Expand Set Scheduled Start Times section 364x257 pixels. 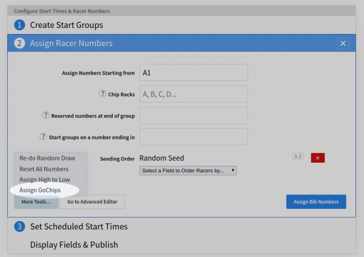coord(79,227)
